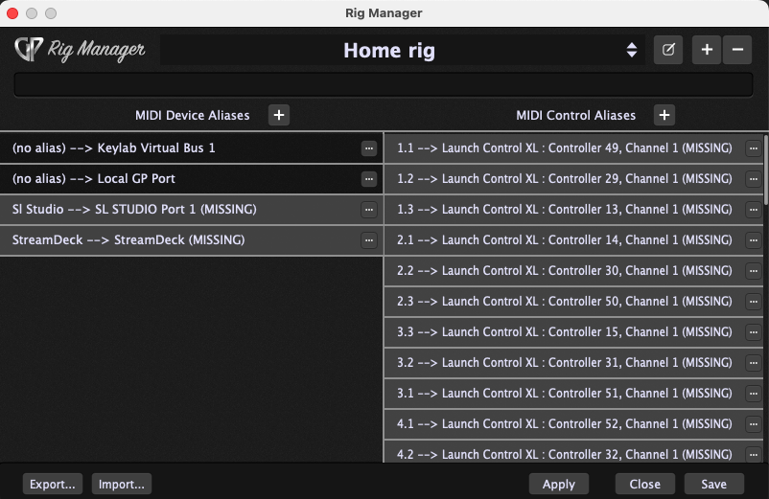Open options for Keylab Virtual Bus 1

point(369,148)
